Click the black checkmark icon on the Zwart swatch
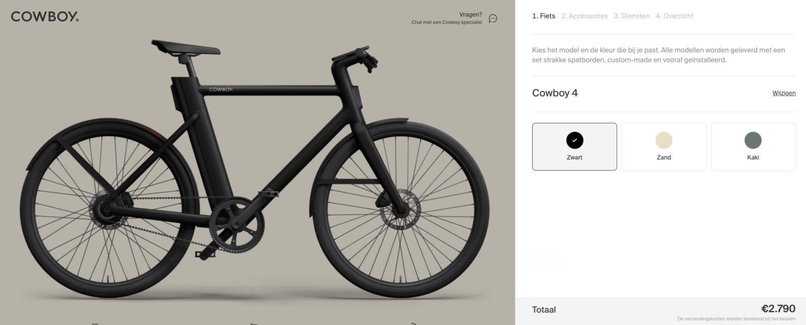 tap(574, 140)
